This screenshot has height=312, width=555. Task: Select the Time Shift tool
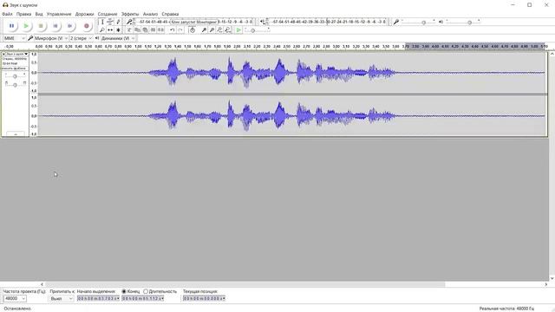click(x=110, y=30)
